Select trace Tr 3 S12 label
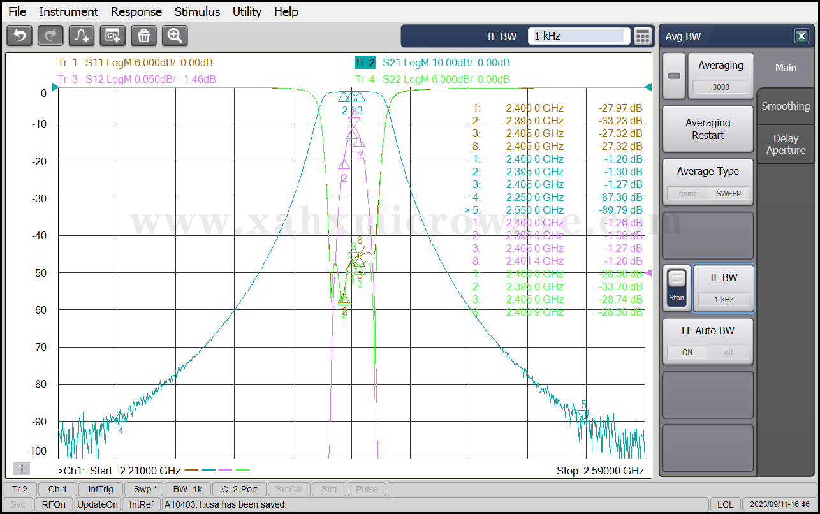Image resolution: width=820 pixels, height=514 pixels. [x=136, y=79]
